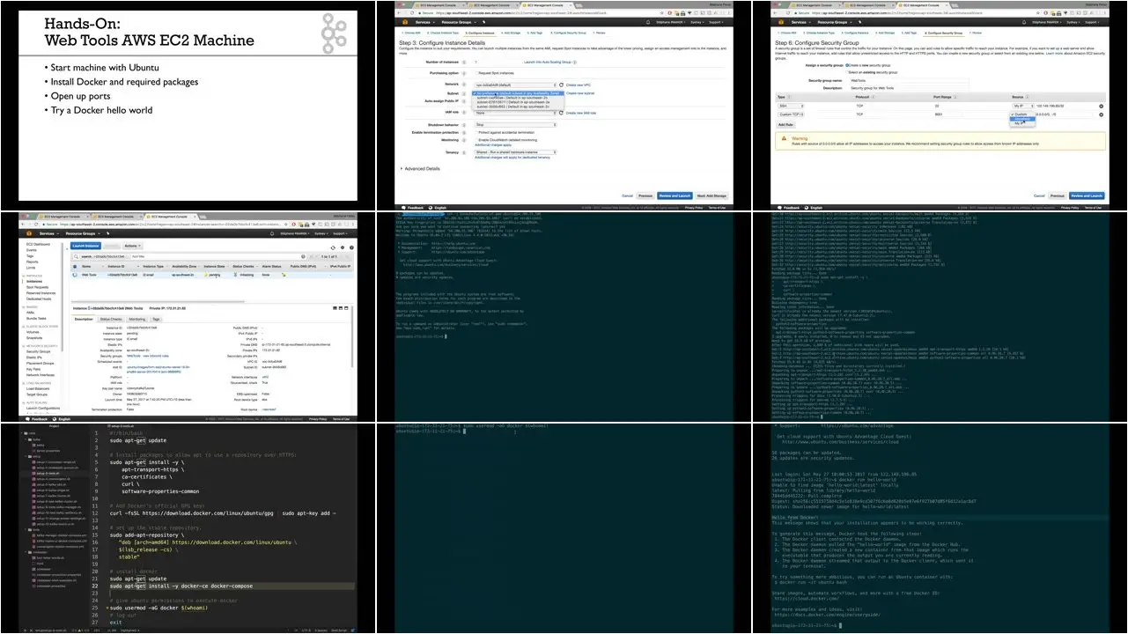The image size is (1128, 634).
Task: Click Create new VPC link
Action: click(x=580, y=85)
